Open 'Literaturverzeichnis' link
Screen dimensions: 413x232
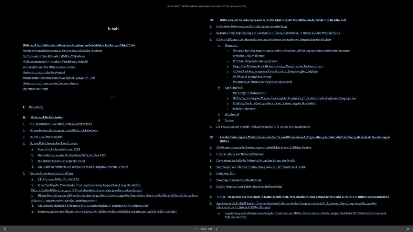point(35,89)
